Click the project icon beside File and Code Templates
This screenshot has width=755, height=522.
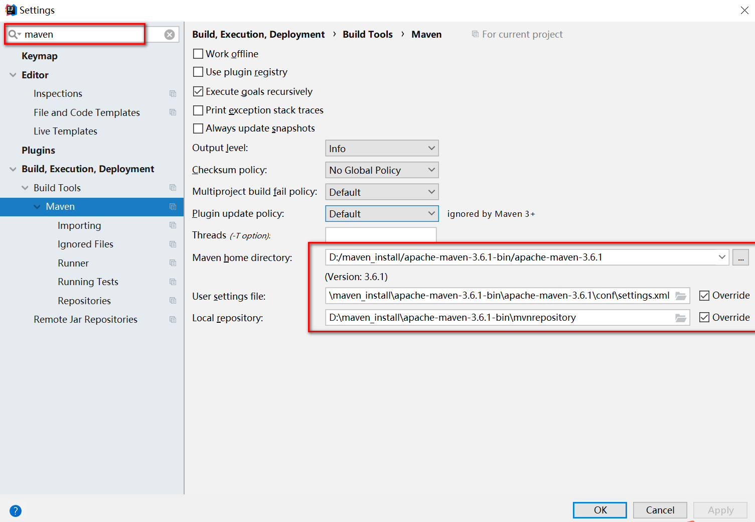coord(173,112)
